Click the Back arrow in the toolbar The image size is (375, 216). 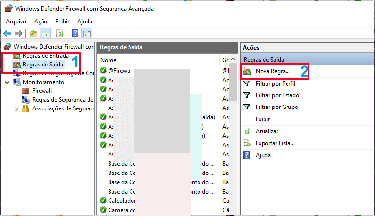coord(7,33)
